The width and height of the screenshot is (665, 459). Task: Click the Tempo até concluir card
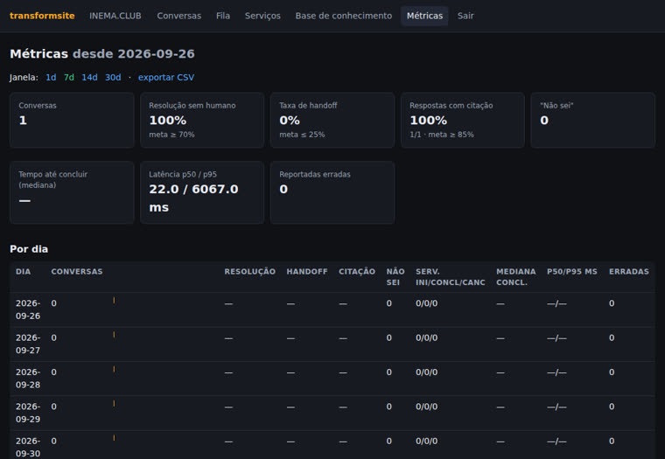[72, 192]
